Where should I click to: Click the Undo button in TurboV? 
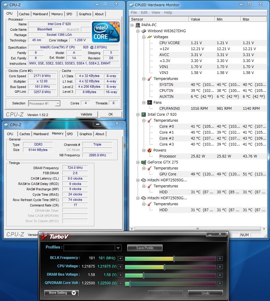[x=205, y=293]
